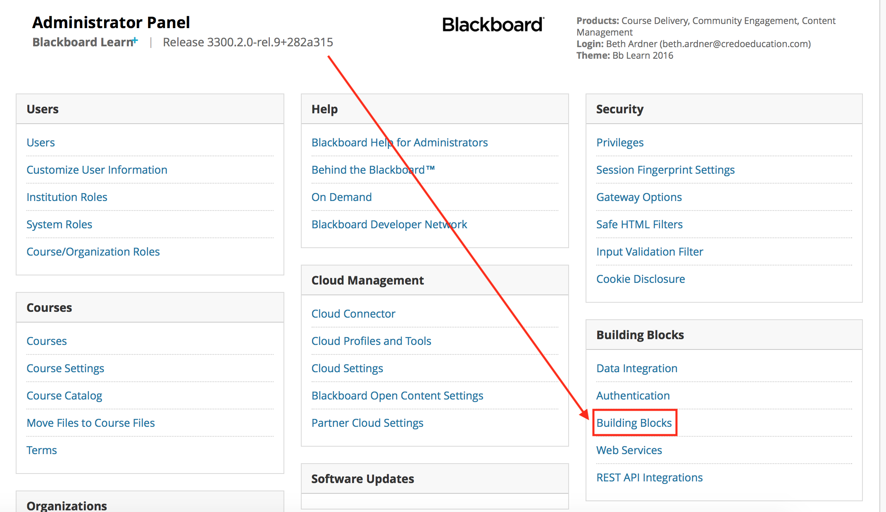This screenshot has height=512, width=886.
Task: Click the Security section header
Action: click(724, 109)
